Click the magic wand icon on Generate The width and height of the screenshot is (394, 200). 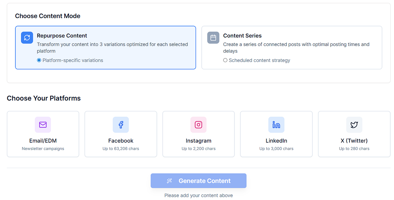click(170, 181)
